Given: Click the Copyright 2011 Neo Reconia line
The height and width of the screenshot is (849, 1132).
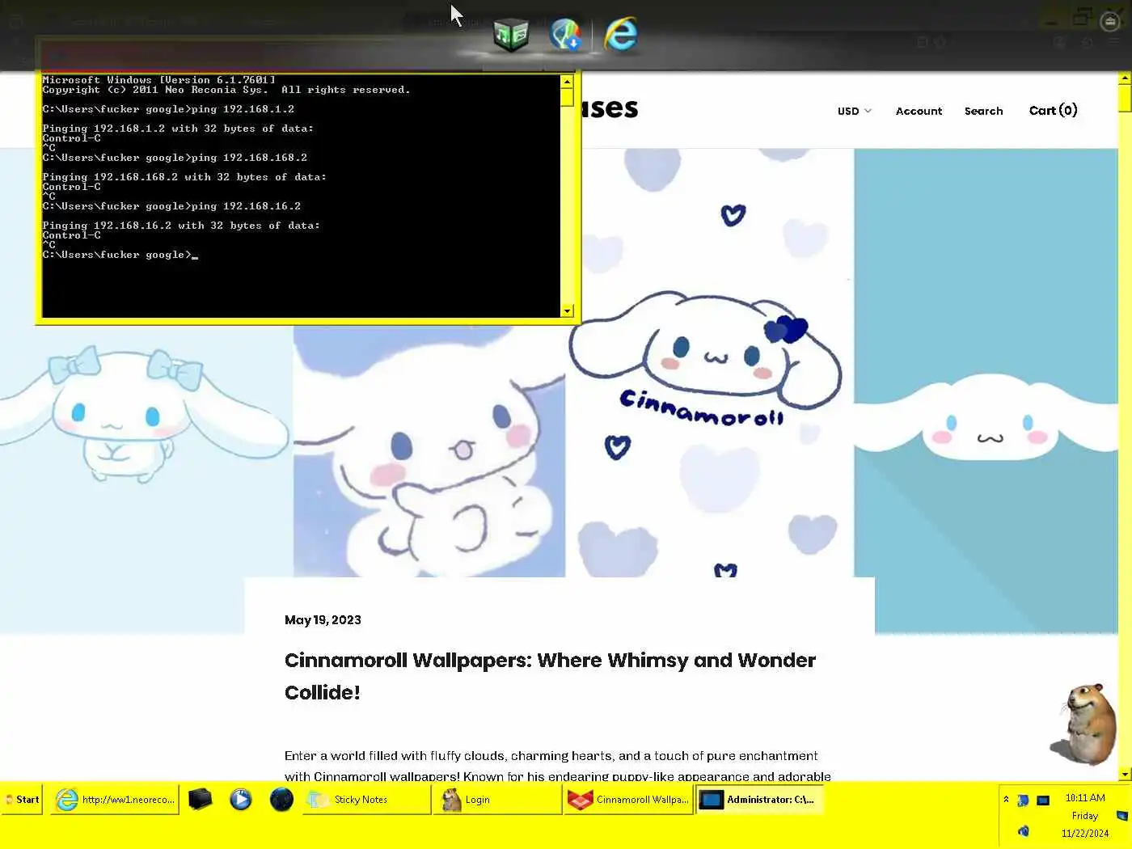Looking at the screenshot, I should [226, 90].
